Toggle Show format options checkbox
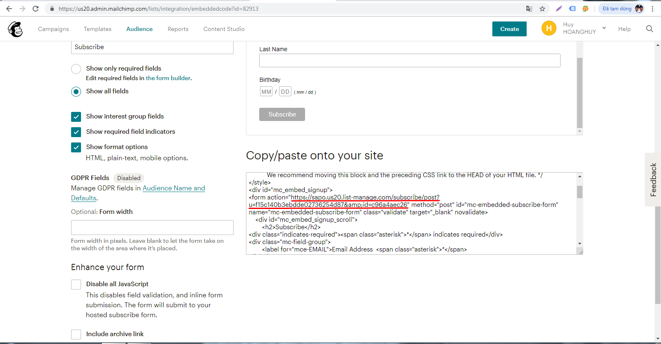661x344 pixels. tap(76, 147)
